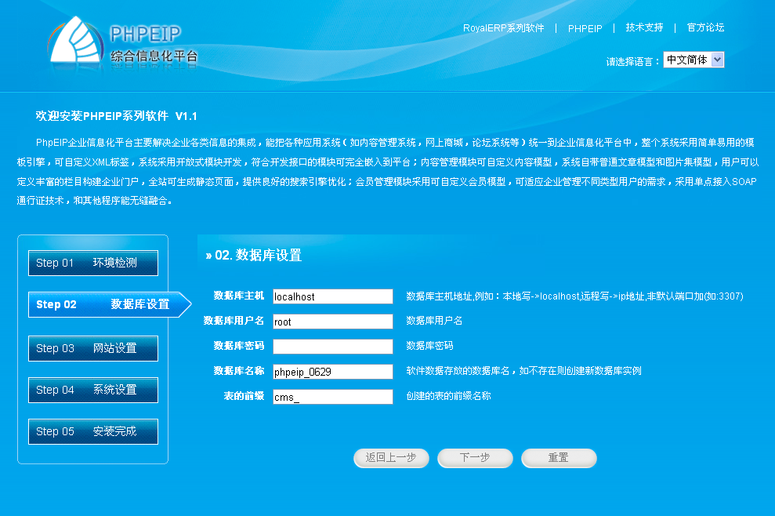Click the 表的前缀 label
Viewport: 775px width, 516px height.
[x=244, y=396]
